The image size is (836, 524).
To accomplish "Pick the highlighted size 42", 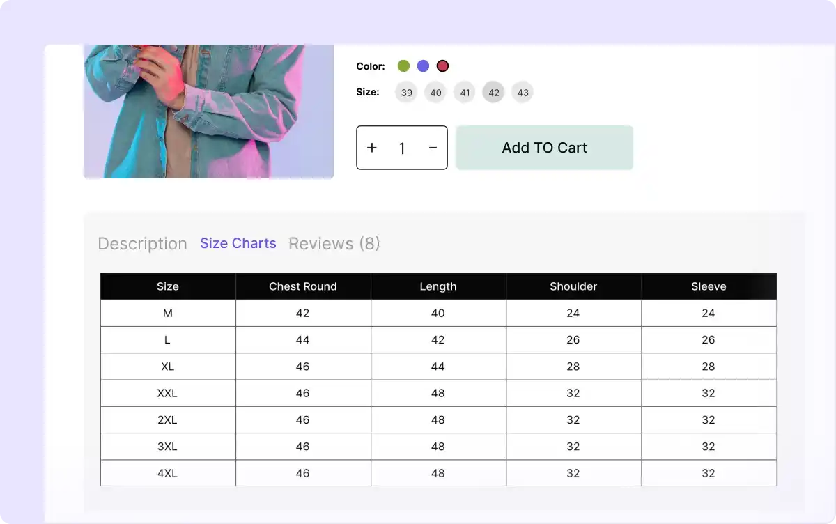I will (x=493, y=92).
